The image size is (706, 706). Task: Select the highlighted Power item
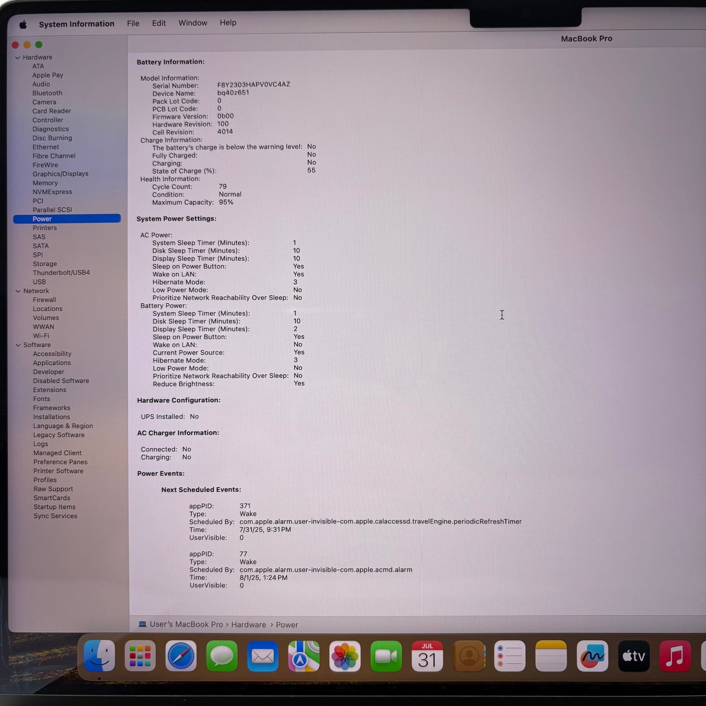[x=67, y=219]
